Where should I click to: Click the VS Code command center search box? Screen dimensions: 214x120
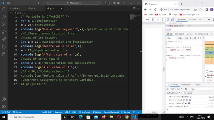coord(73,3)
